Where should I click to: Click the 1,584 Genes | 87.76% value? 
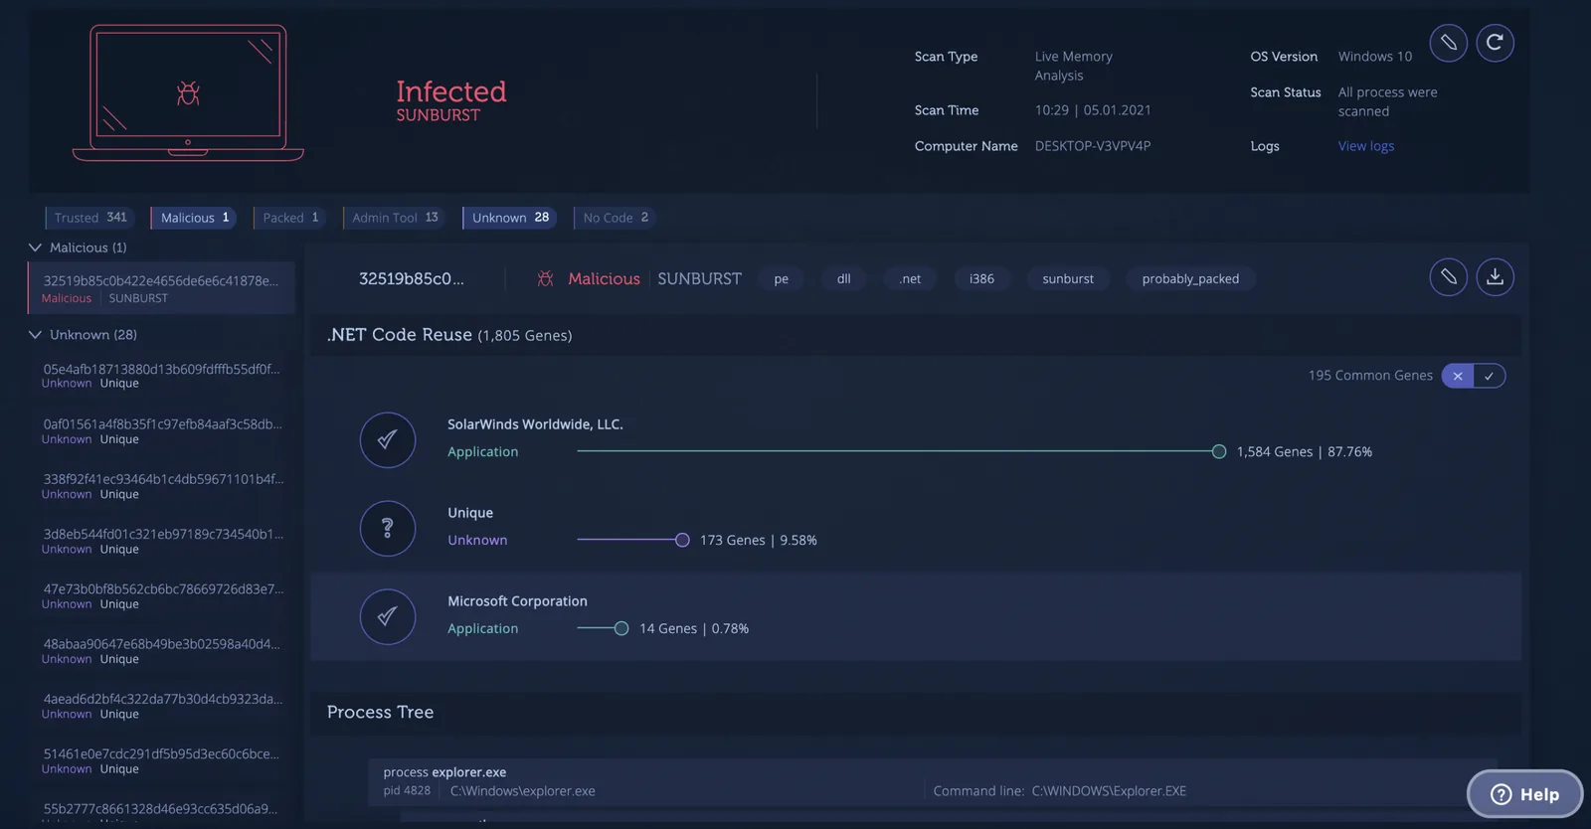click(1305, 451)
